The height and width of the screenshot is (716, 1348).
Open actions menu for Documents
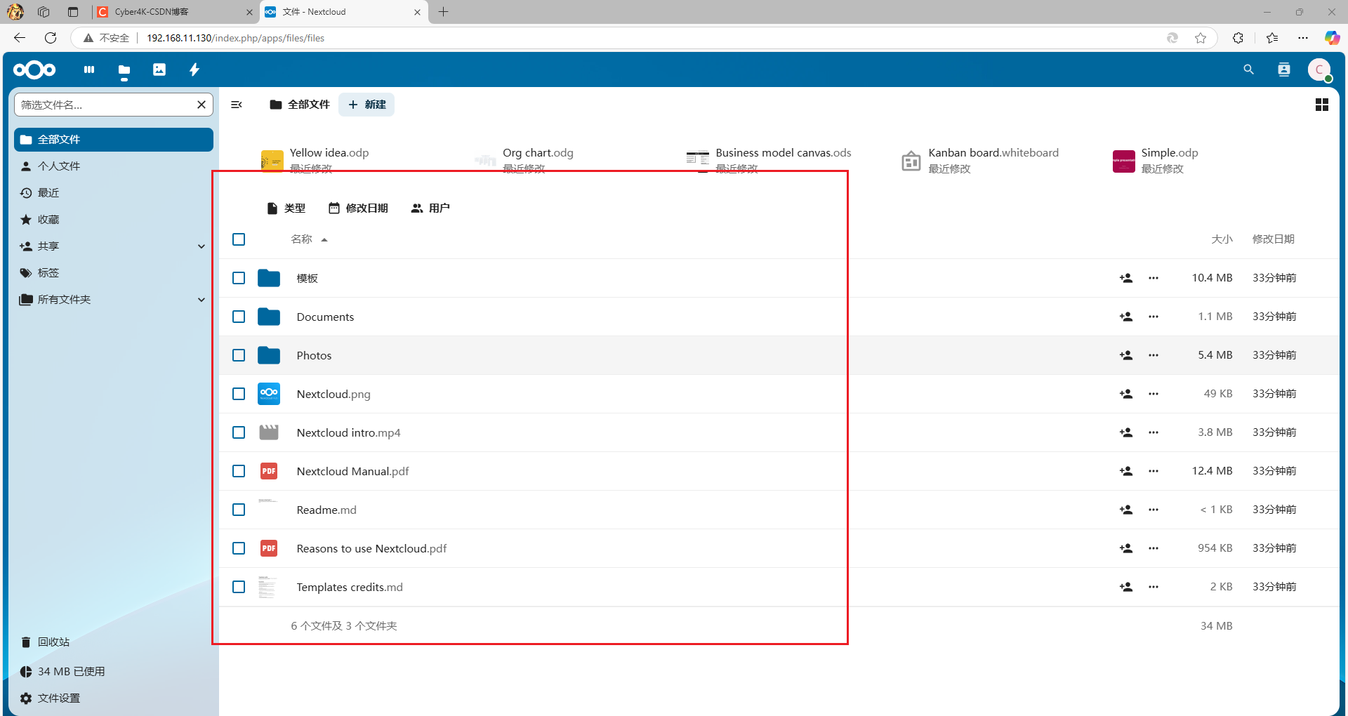pyautogui.click(x=1154, y=317)
